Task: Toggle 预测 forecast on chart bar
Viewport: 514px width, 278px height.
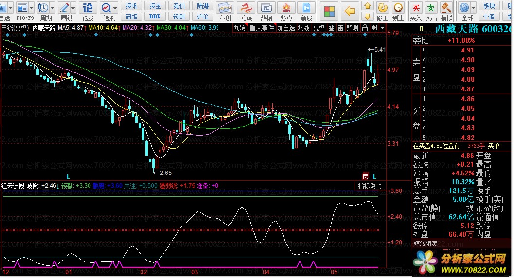Action: pyautogui.click(x=353, y=28)
